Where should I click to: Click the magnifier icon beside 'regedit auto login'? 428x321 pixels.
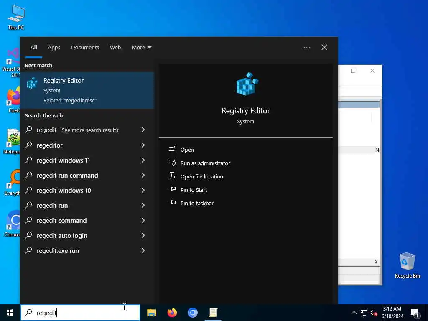point(29,235)
